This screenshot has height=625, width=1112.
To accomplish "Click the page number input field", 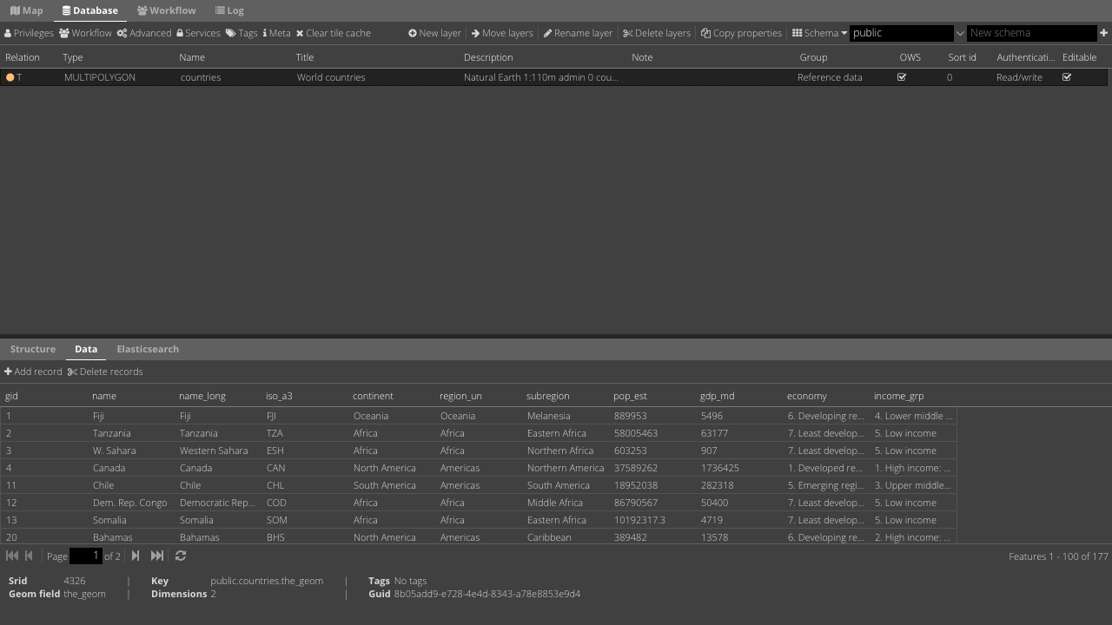I will [86, 556].
